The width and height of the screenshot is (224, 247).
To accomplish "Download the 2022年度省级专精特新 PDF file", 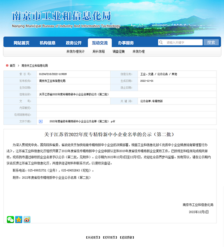I will click(82, 121).
